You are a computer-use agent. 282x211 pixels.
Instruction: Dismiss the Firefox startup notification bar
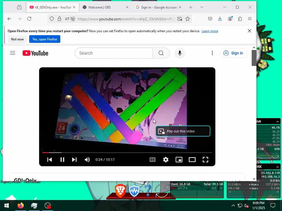point(250,31)
